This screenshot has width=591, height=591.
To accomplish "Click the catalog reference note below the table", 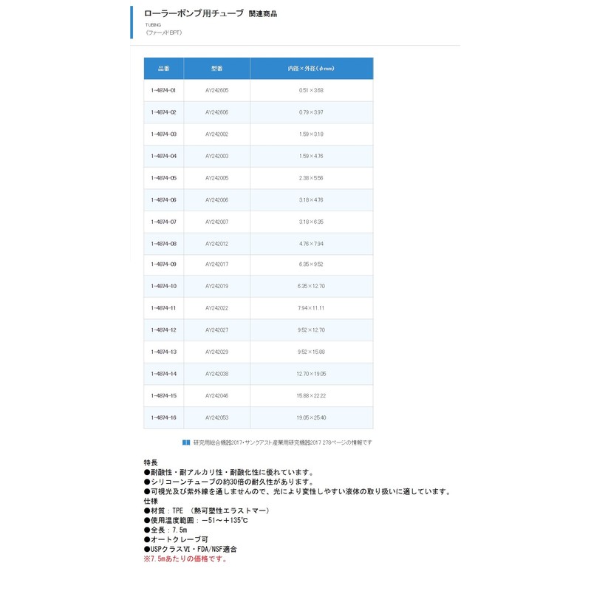I will [282, 443].
